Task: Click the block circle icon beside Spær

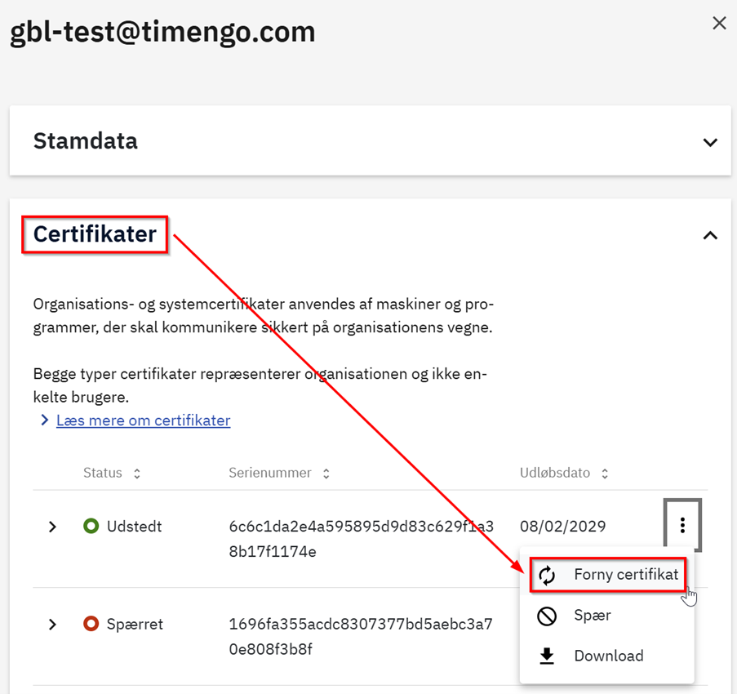Action: click(547, 616)
